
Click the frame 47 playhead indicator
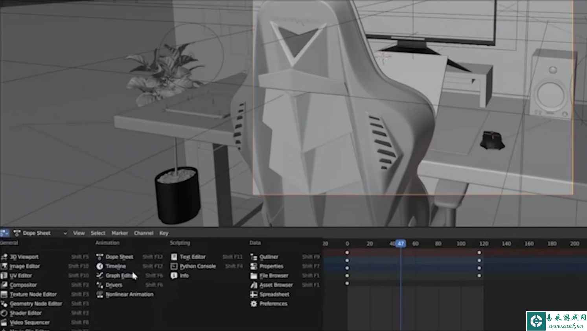[x=400, y=244]
